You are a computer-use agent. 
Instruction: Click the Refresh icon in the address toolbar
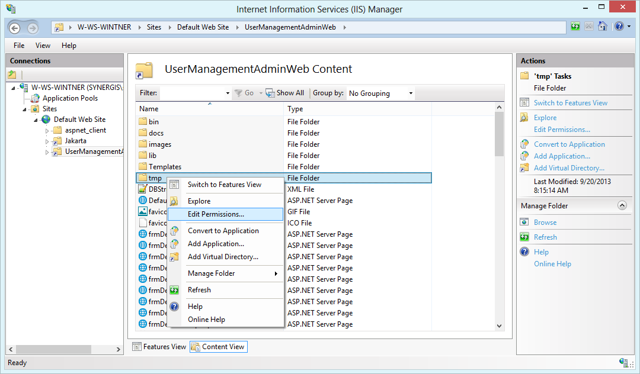574,27
